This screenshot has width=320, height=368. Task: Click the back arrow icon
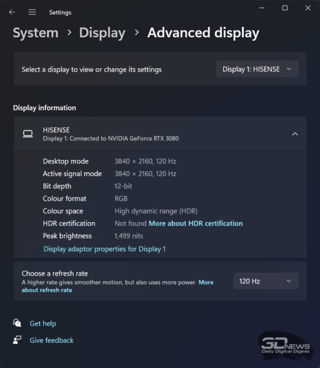[x=12, y=12]
